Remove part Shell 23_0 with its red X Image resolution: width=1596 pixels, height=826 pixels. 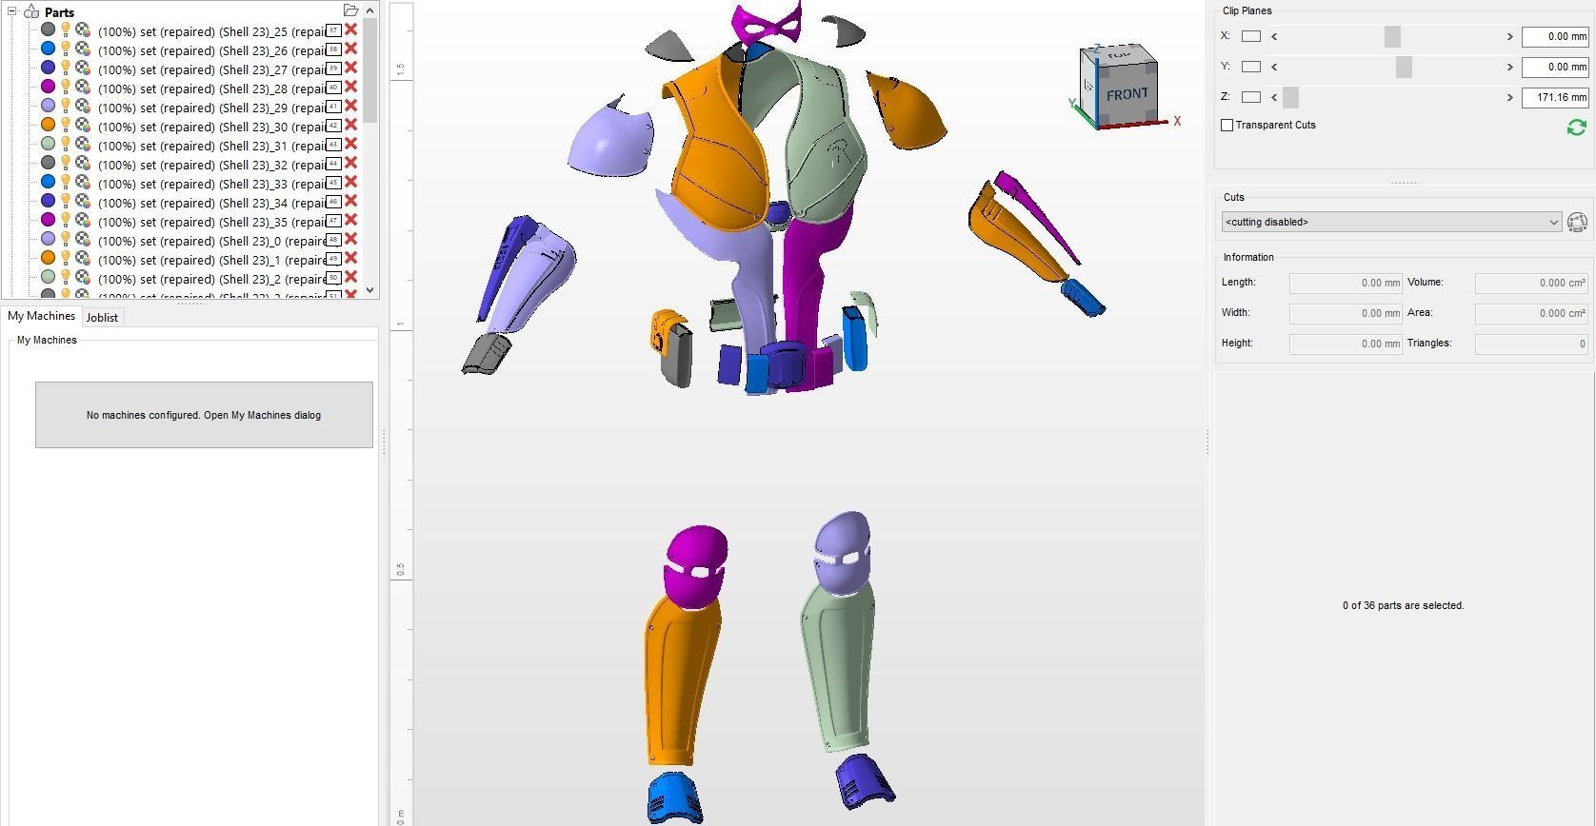pyautogui.click(x=350, y=240)
